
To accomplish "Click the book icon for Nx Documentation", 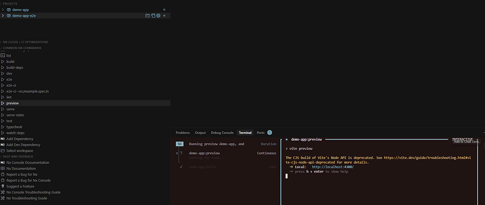I will (x=3, y=169).
